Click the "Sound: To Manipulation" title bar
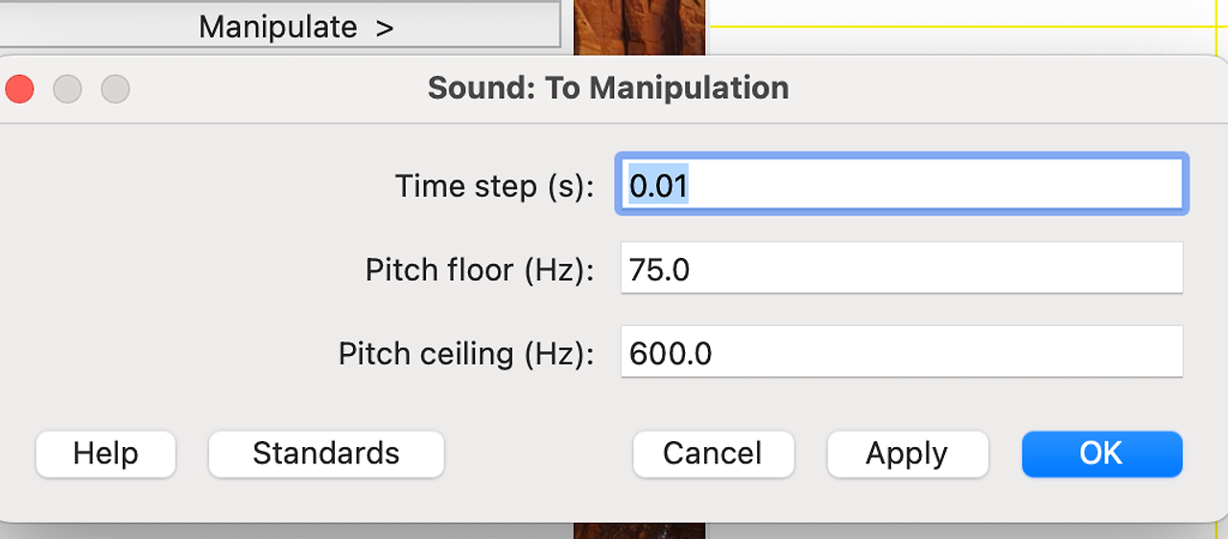 pos(608,88)
